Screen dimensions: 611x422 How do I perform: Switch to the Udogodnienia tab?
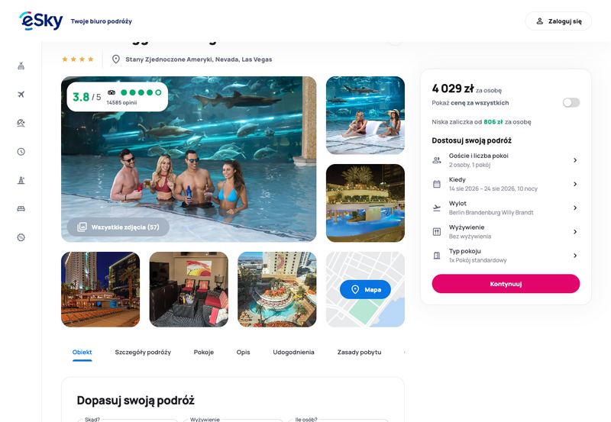[x=293, y=353]
